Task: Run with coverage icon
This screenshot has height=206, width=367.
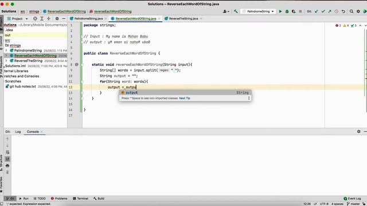Action: [294, 11]
